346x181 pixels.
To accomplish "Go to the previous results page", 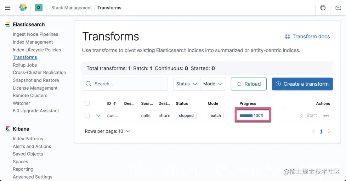I will pos(313,131).
